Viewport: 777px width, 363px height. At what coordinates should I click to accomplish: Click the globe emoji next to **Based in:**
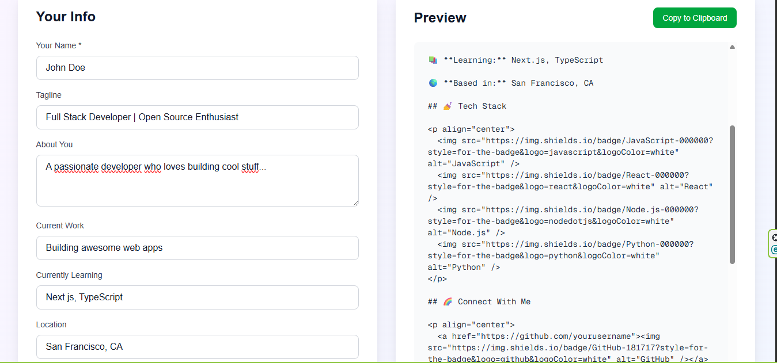432,82
